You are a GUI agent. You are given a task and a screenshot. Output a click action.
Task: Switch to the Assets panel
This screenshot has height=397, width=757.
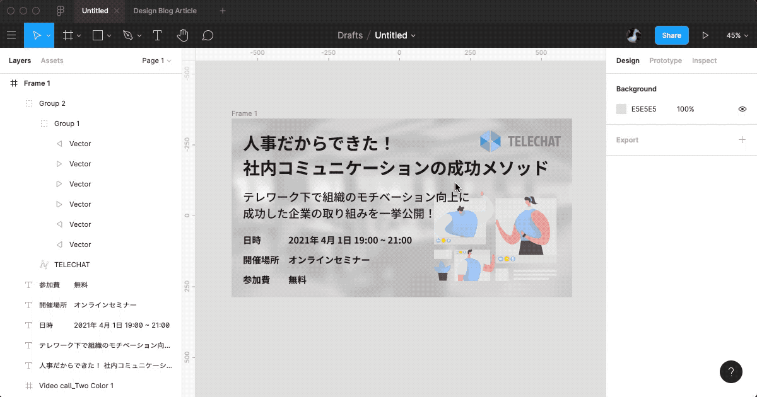click(x=52, y=60)
